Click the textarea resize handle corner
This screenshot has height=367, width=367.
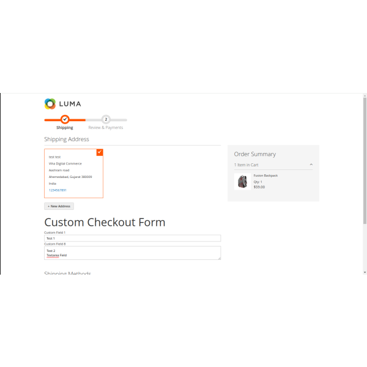pyautogui.click(x=219, y=258)
